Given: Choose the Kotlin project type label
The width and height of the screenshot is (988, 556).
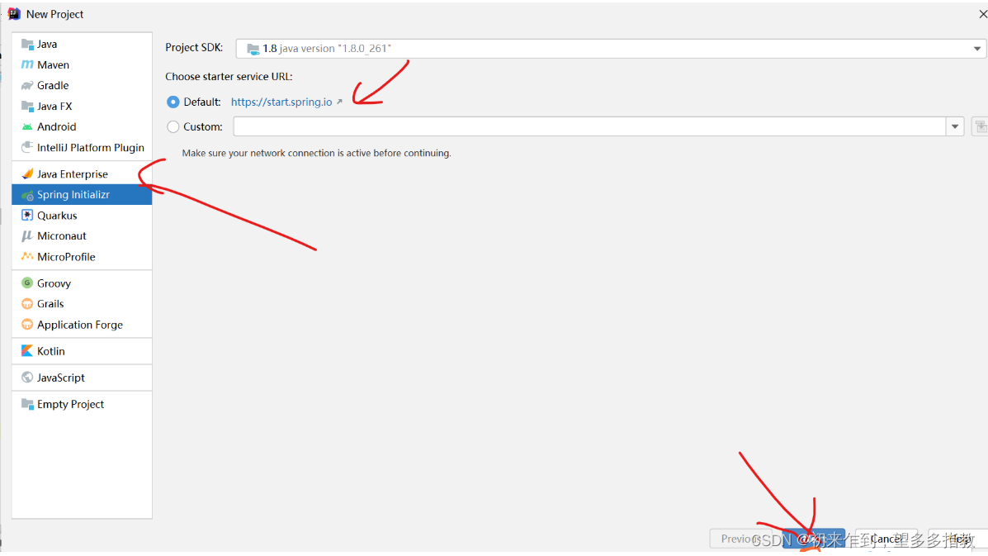Looking at the screenshot, I should 51,351.
